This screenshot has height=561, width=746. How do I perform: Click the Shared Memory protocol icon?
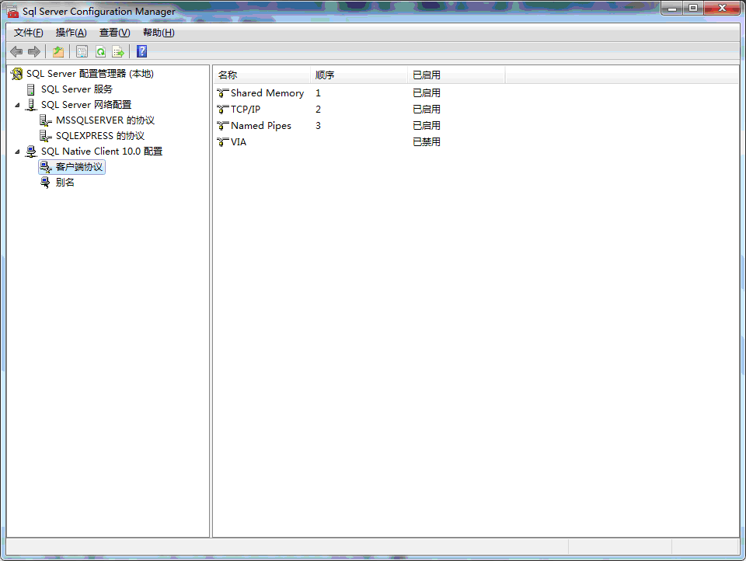pyautogui.click(x=224, y=92)
